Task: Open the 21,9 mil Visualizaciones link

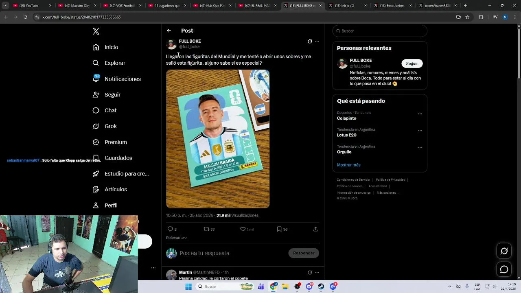Action: coord(237,215)
